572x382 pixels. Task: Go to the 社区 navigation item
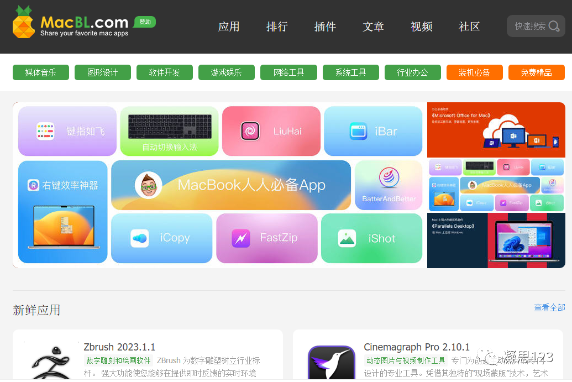pos(469,27)
